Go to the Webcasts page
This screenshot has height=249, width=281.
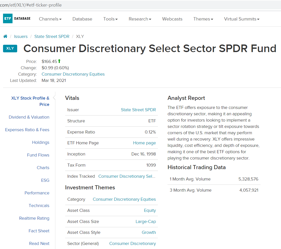pos(172,19)
